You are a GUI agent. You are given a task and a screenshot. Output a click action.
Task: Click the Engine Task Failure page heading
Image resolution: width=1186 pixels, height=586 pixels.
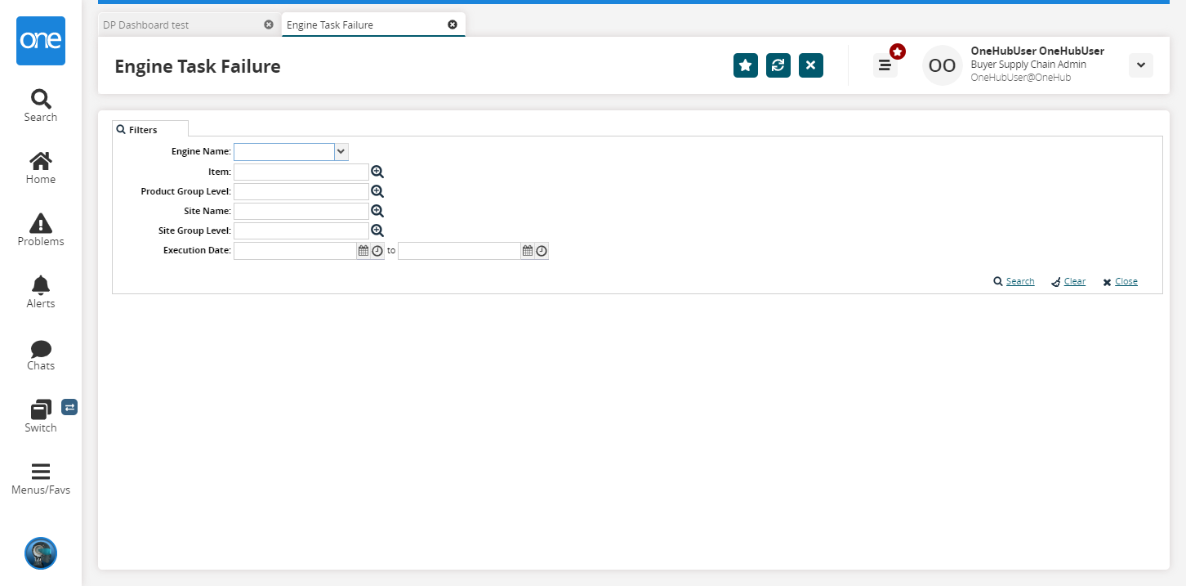(198, 66)
